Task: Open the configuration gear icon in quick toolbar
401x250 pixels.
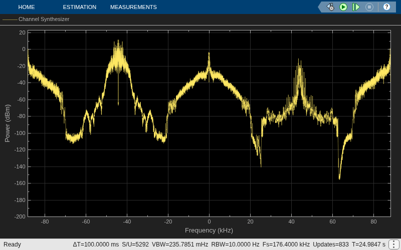Action: pos(330,7)
